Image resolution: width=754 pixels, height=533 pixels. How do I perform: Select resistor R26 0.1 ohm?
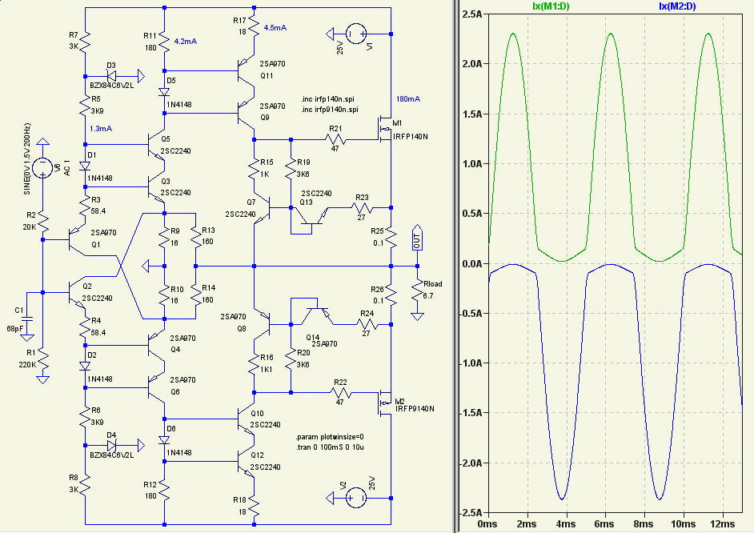[x=391, y=295]
